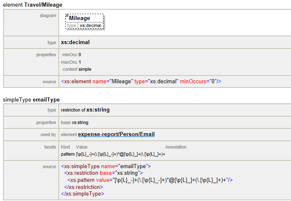This screenshot has height=201, width=291.
Task: Click the 'content simple' property line
Action: 77,69
